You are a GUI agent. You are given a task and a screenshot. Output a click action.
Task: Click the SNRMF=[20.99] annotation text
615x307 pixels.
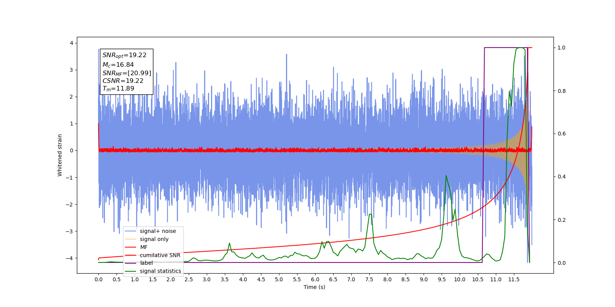click(x=127, y=73)
